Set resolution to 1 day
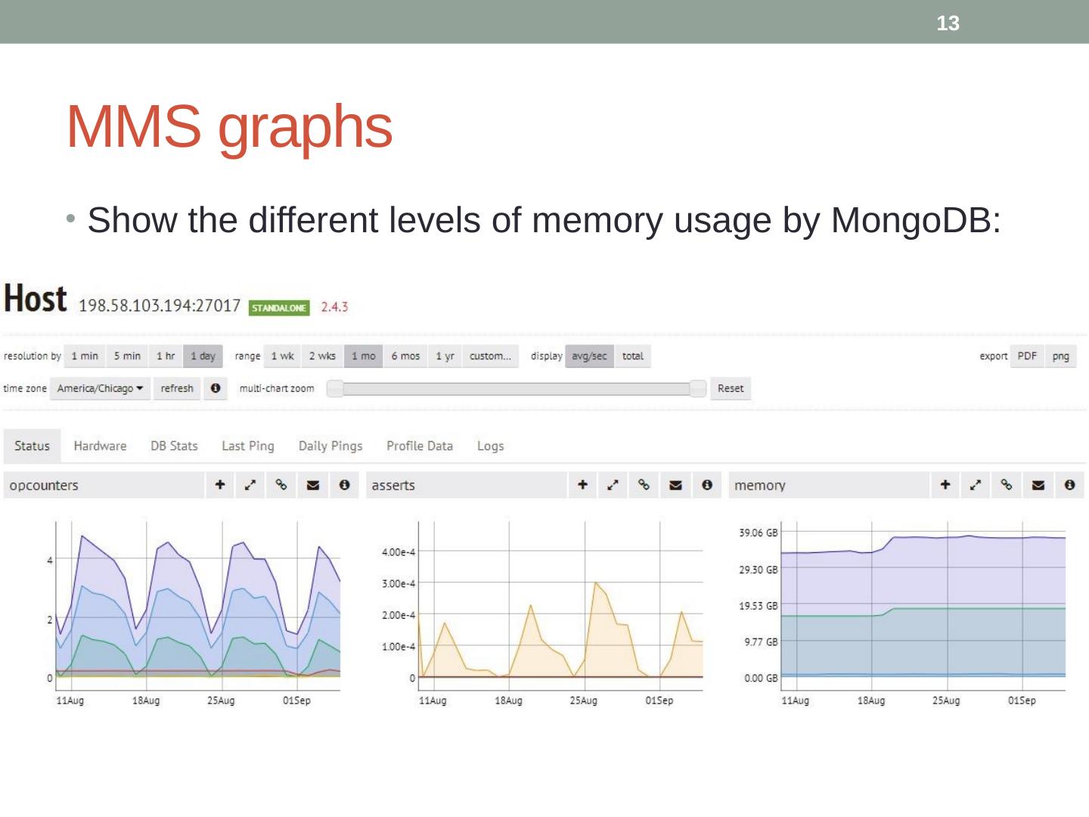Viewport: 1089px width, 817px height. click(x=203, y=356)
